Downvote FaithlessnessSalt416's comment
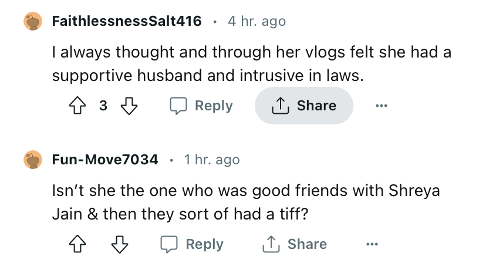 pos(128,106)
